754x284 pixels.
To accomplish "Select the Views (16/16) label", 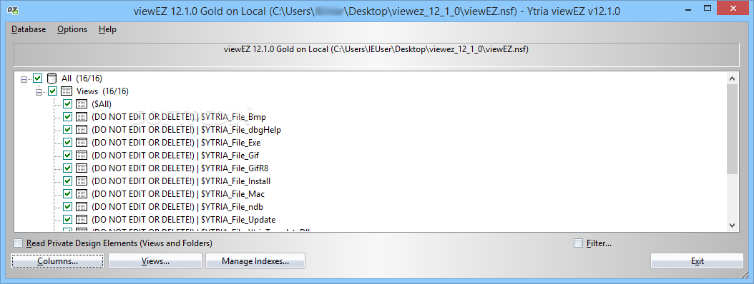I will 102,91.
